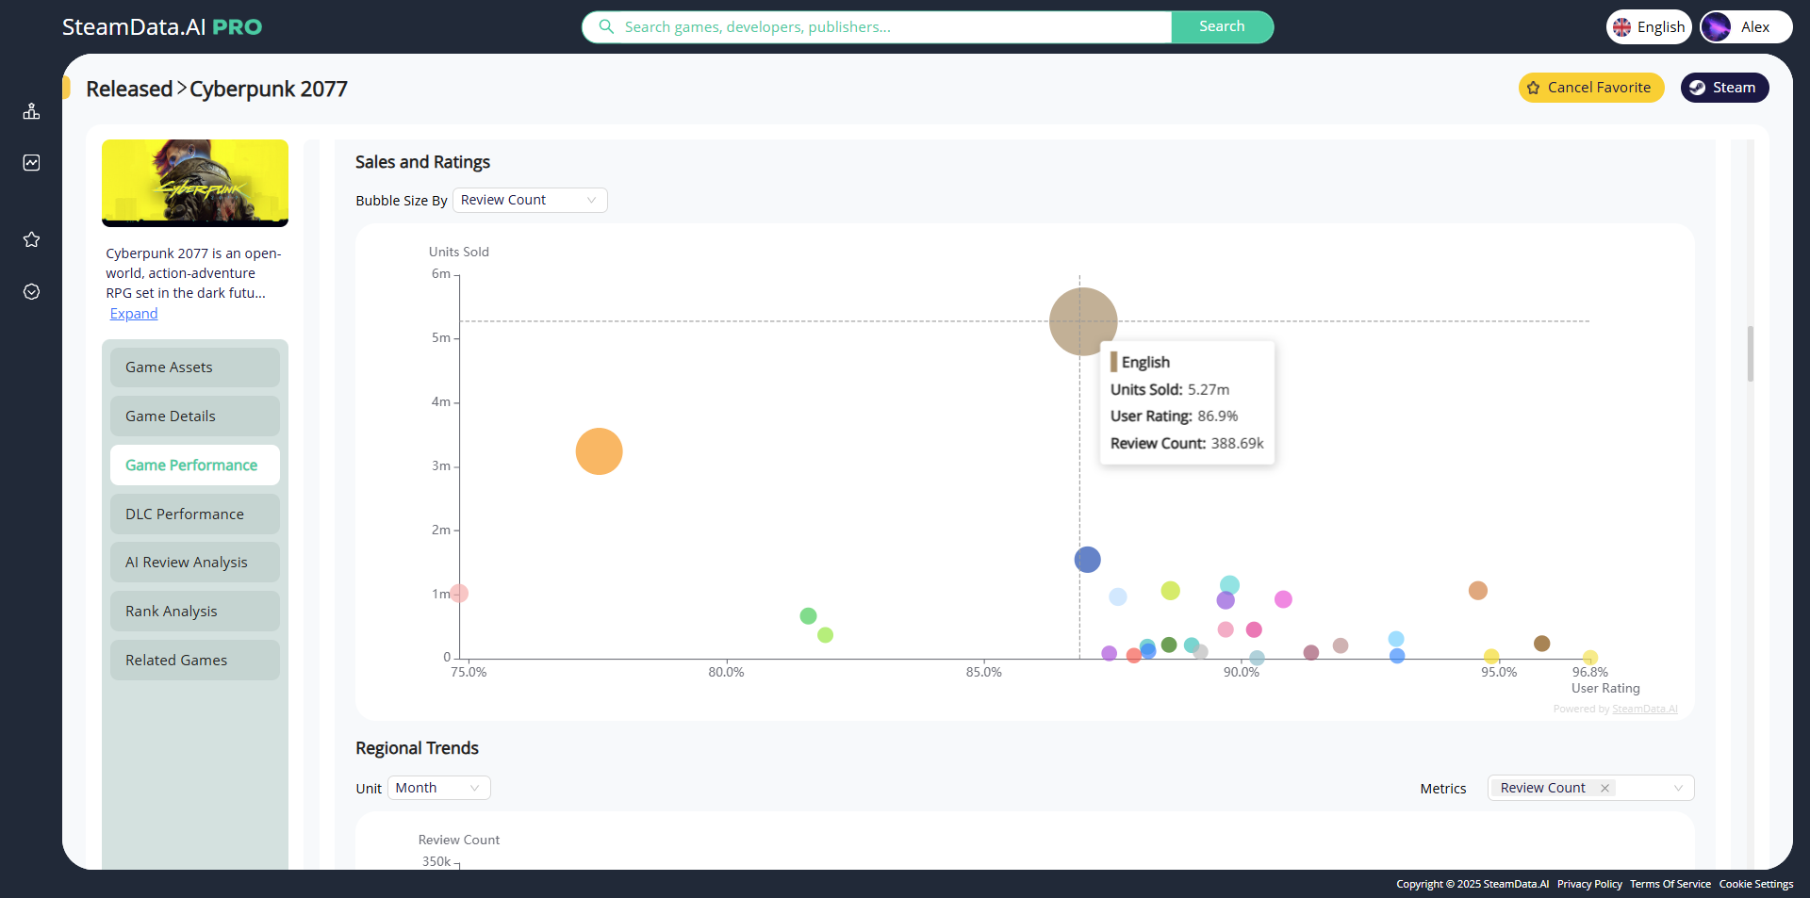
Task: Remove the Review Count metric tag
Action: pyautogui.click(x=1605, y=788)
